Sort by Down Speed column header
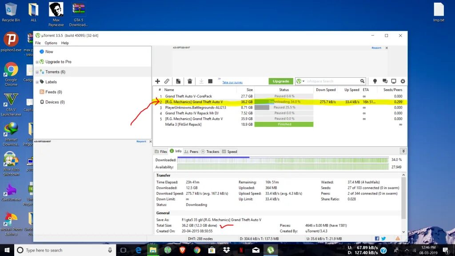 tap(326, 90)
